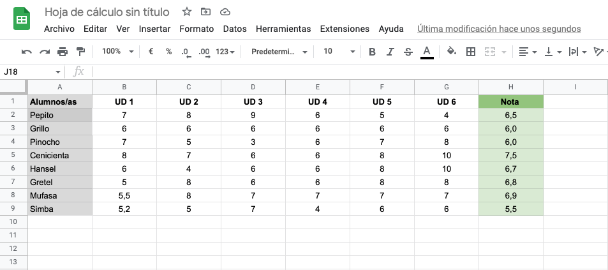Image resolution: width=608 pixels, height=270 pixels.
Task: Open the fill color paint bucket
Action: coord(452,51)
